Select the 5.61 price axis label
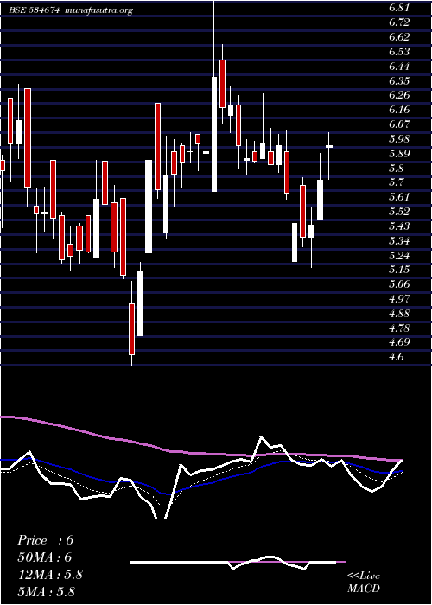The width and height of the screenshot is (432, 605). tap(399, 197)
